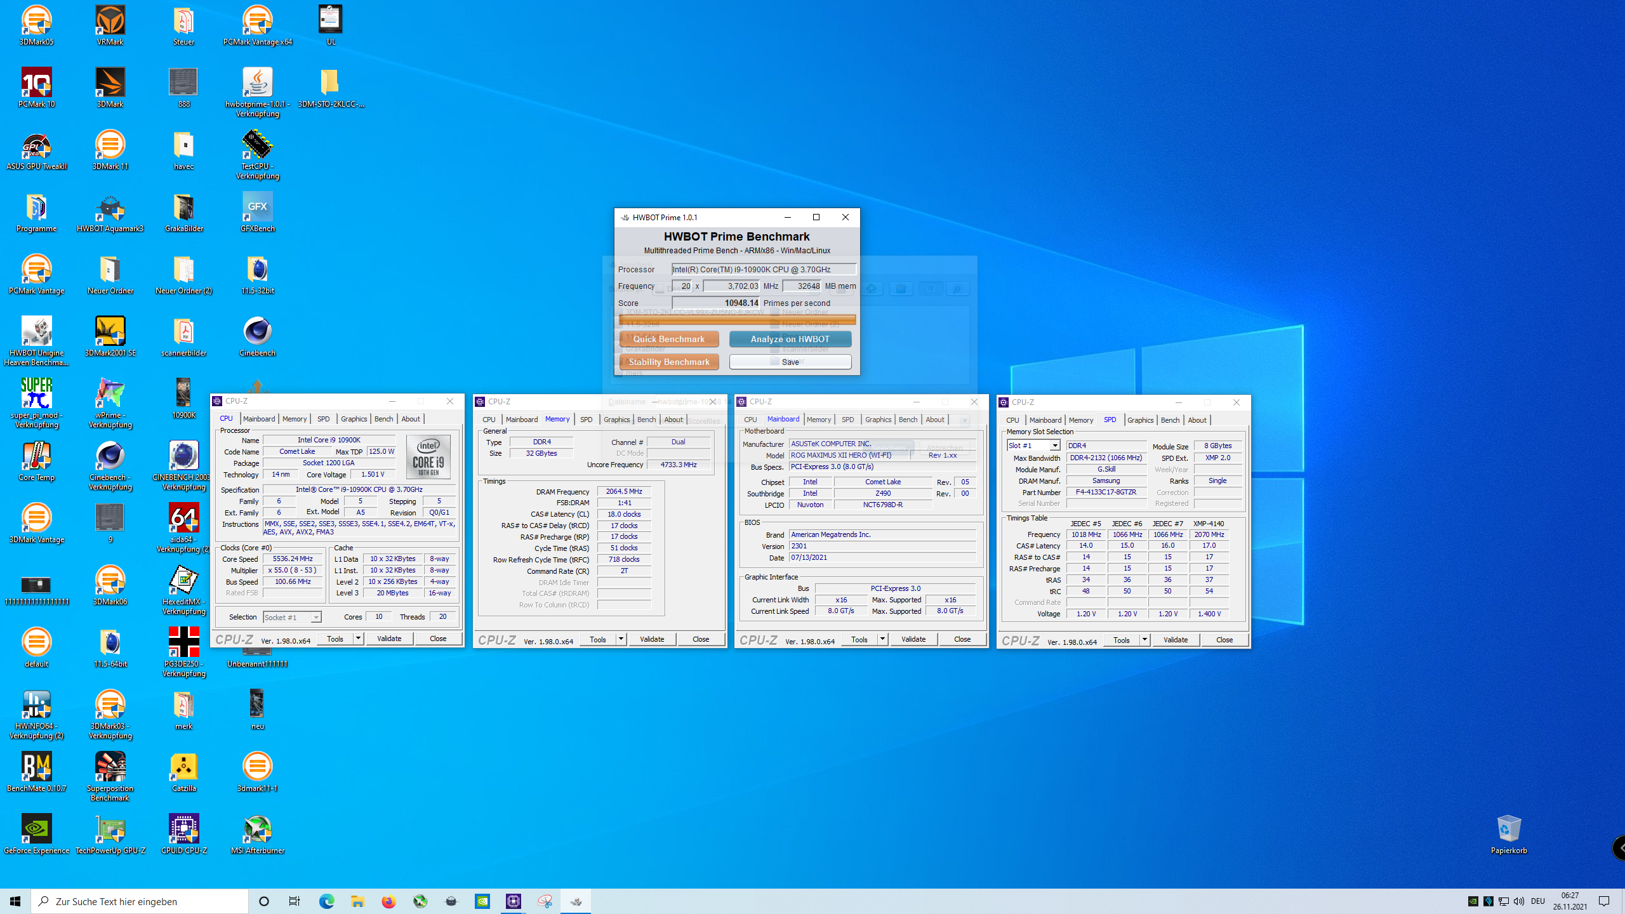Select SPD tab in Memory CPU-Z window
This screenshot has width=1625, height=914.
tap(586, 420)
